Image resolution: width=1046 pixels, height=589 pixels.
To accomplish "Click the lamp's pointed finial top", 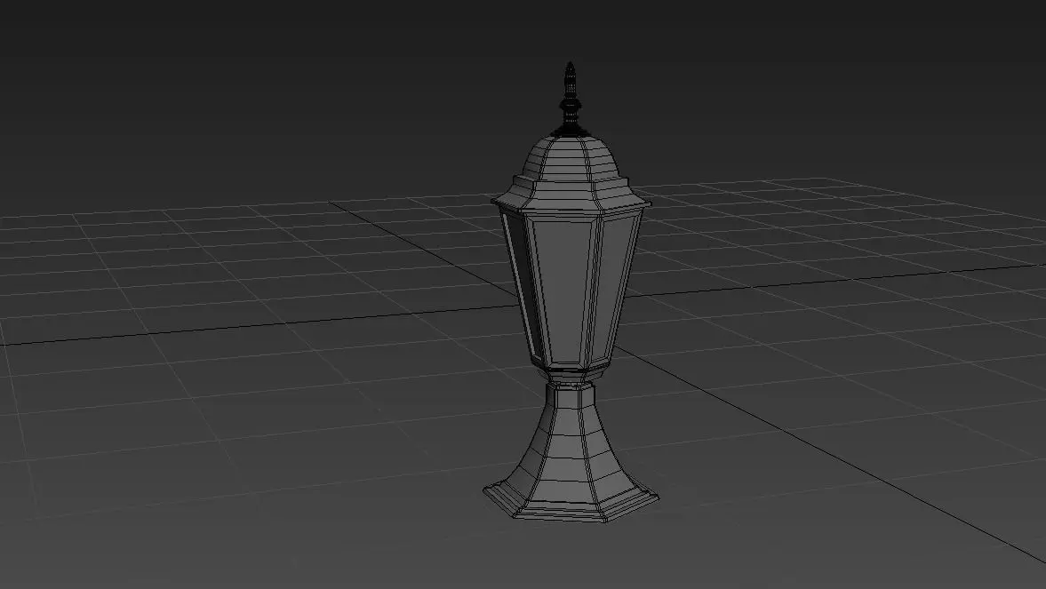I will [x=570, y=99].
